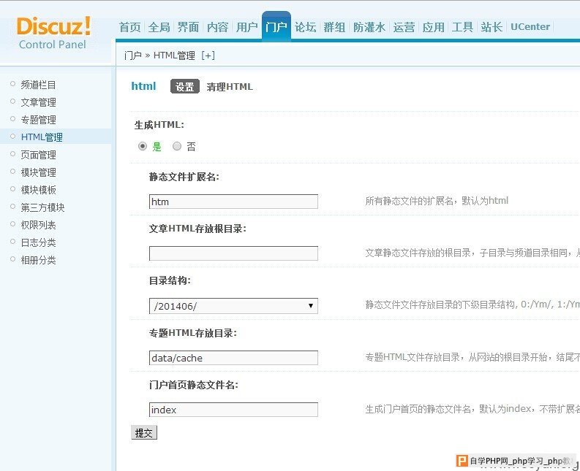Click the html section heading
This screenshot has width=580, height=471.
click(143, 86)
